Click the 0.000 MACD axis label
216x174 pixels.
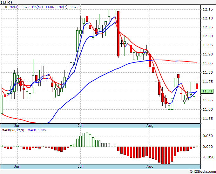click(208, 147)
